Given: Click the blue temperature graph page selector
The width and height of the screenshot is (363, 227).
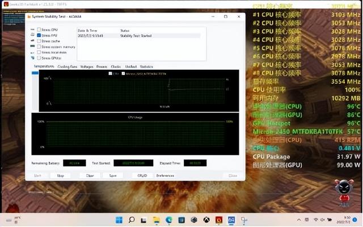Looking at the screenshot, I should click(35, 73).
